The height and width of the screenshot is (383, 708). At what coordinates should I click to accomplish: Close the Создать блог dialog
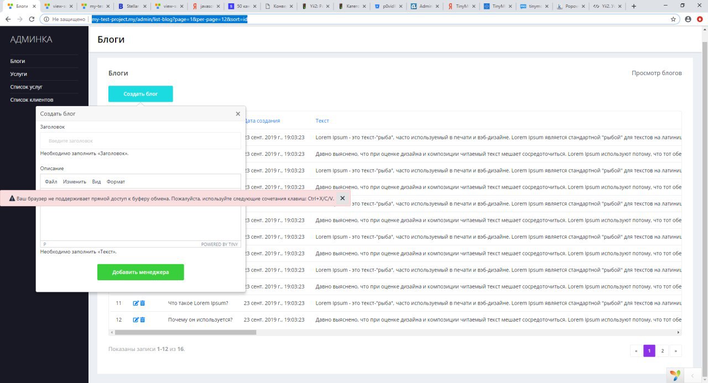tap(238, 114)
